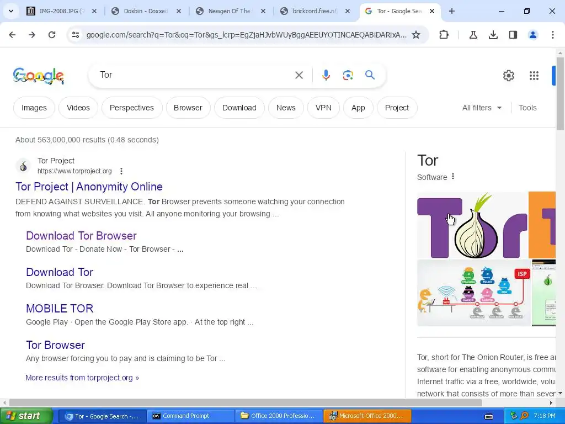The image size is (565, 424).
Task: Click the scrollbar down arrow
Action: coord(560,393)
